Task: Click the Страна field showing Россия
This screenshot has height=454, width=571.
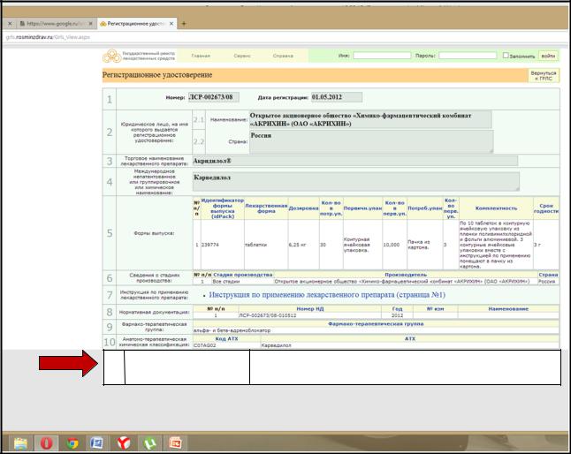Action: (371, 142)
